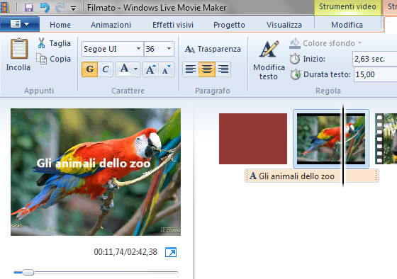Toggle italic C formatting button
The height and width of the screenshot is (279, 397).
click(106, 69)
